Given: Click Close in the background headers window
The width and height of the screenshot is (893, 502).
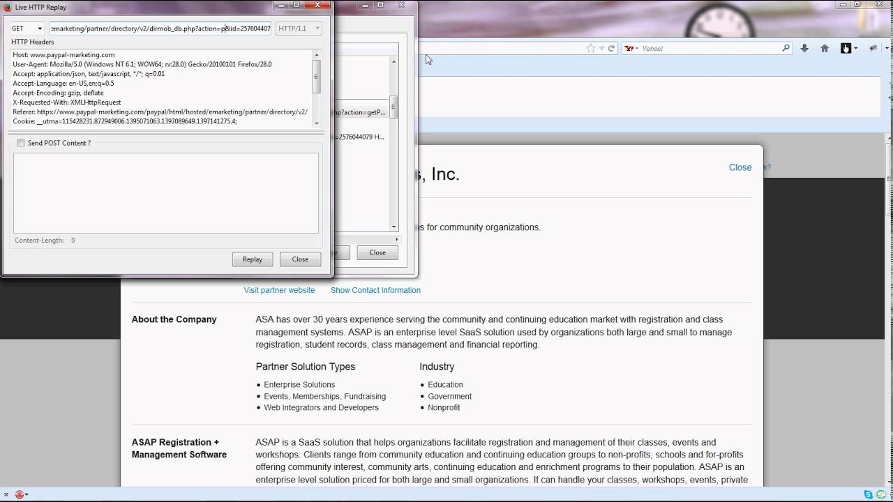Looking at the screenshot, I should click(377, 252).
